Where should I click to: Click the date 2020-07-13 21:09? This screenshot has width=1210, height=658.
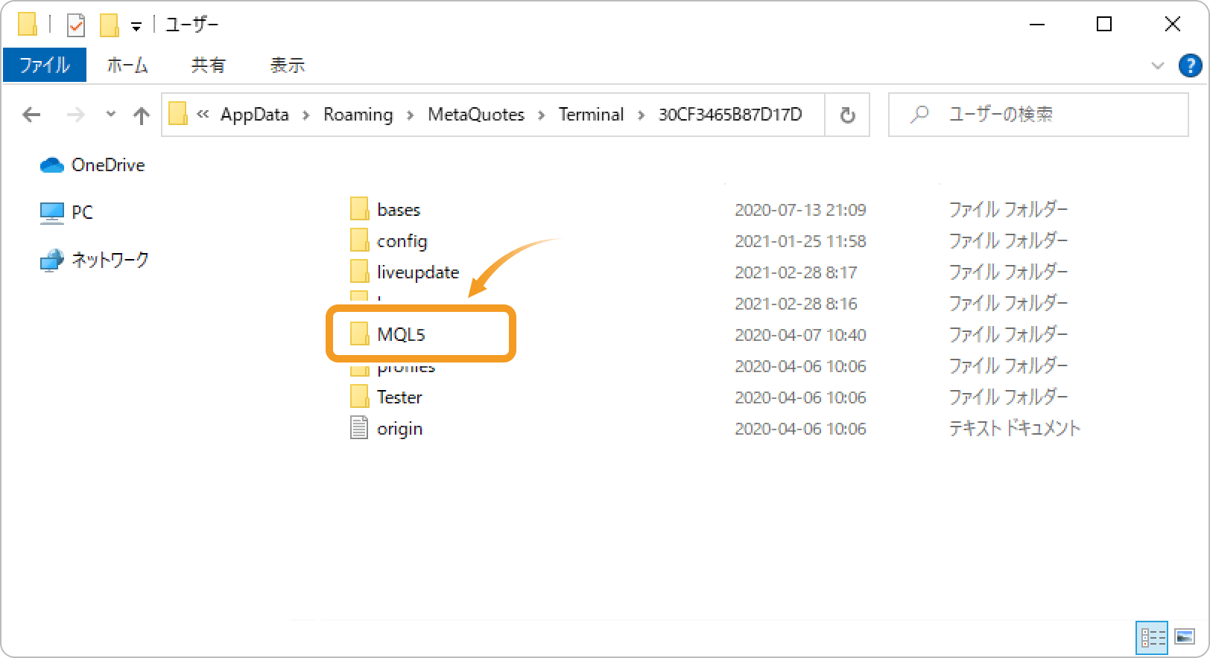800,210
